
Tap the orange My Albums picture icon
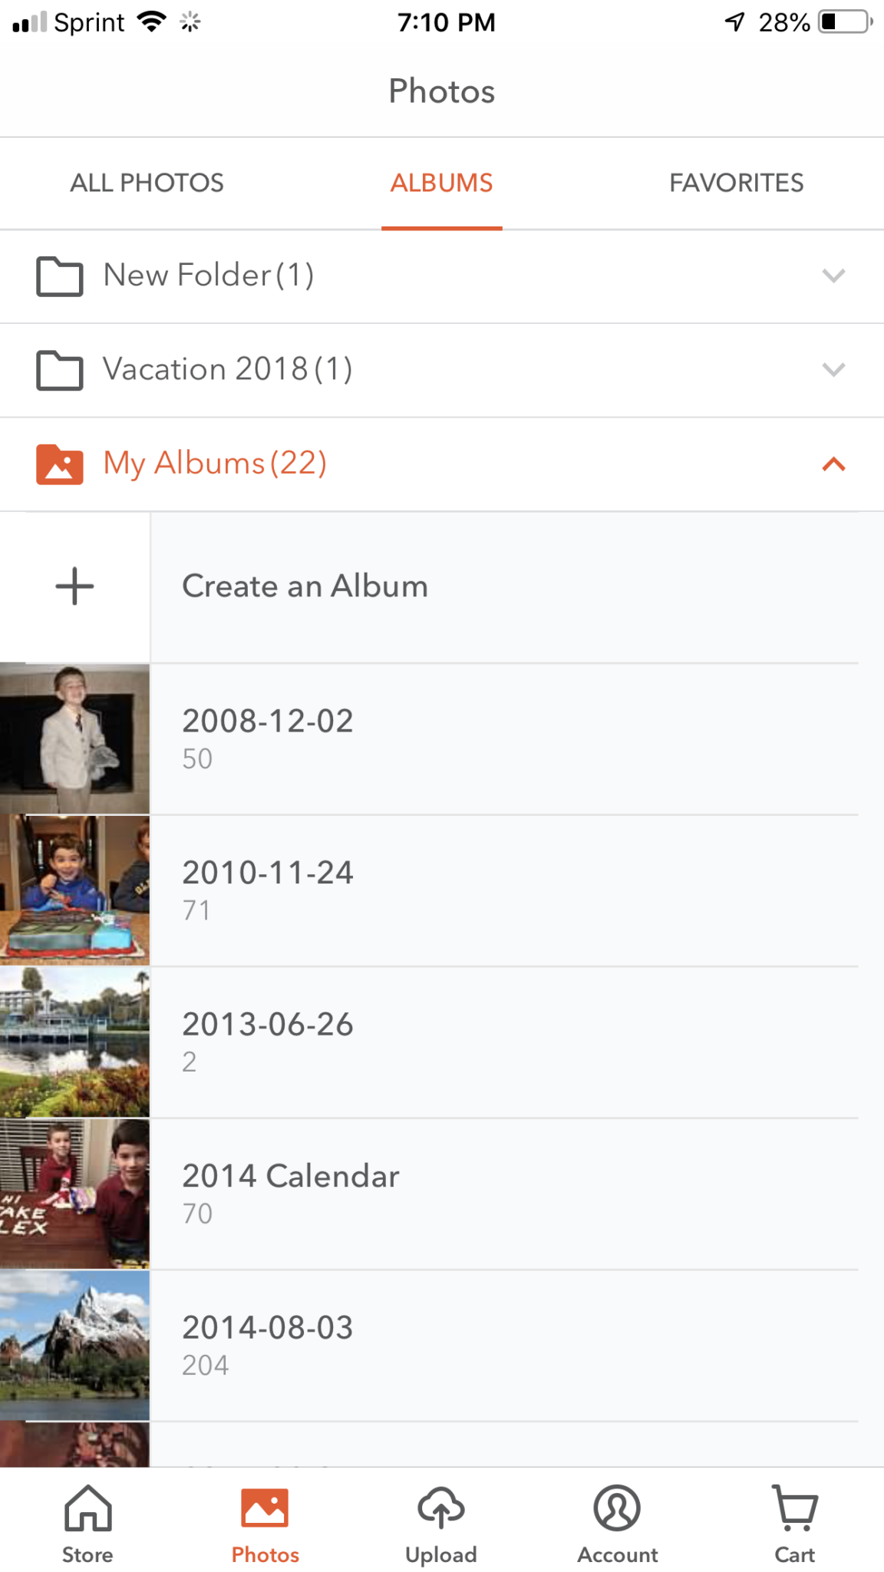[60, 464]
